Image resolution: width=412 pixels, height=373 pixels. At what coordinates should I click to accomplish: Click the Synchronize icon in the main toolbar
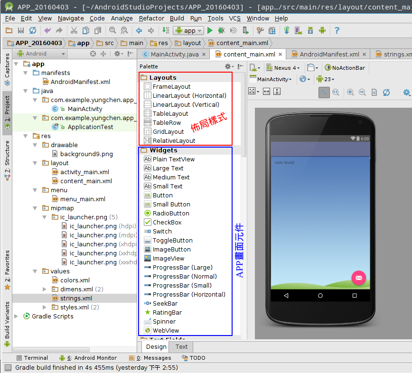pyautogui.click(x=33, y=30)
